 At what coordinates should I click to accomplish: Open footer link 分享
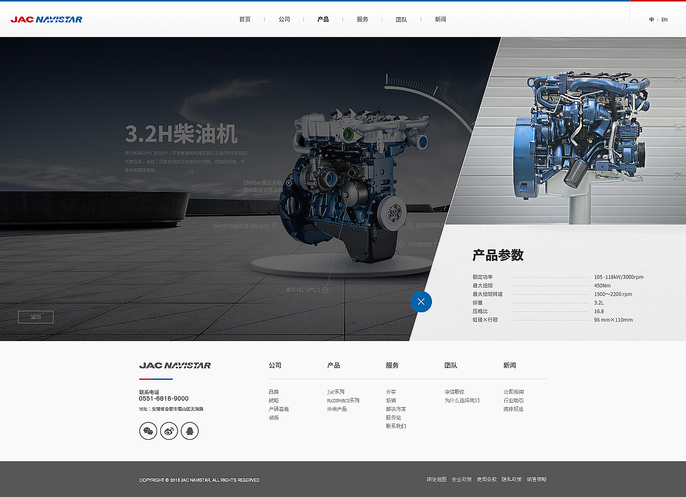(x=391, y=392)
